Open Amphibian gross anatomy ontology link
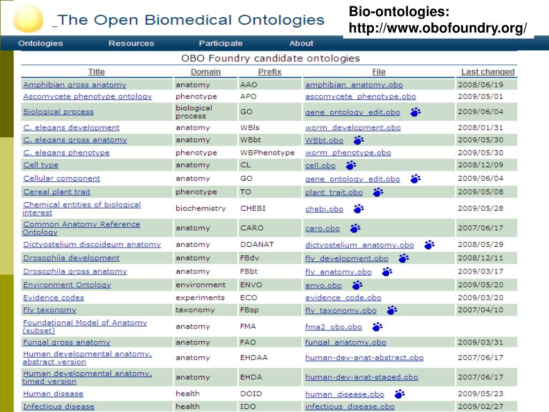This screenshot has width=549, height=412. [x=75, y=85]
